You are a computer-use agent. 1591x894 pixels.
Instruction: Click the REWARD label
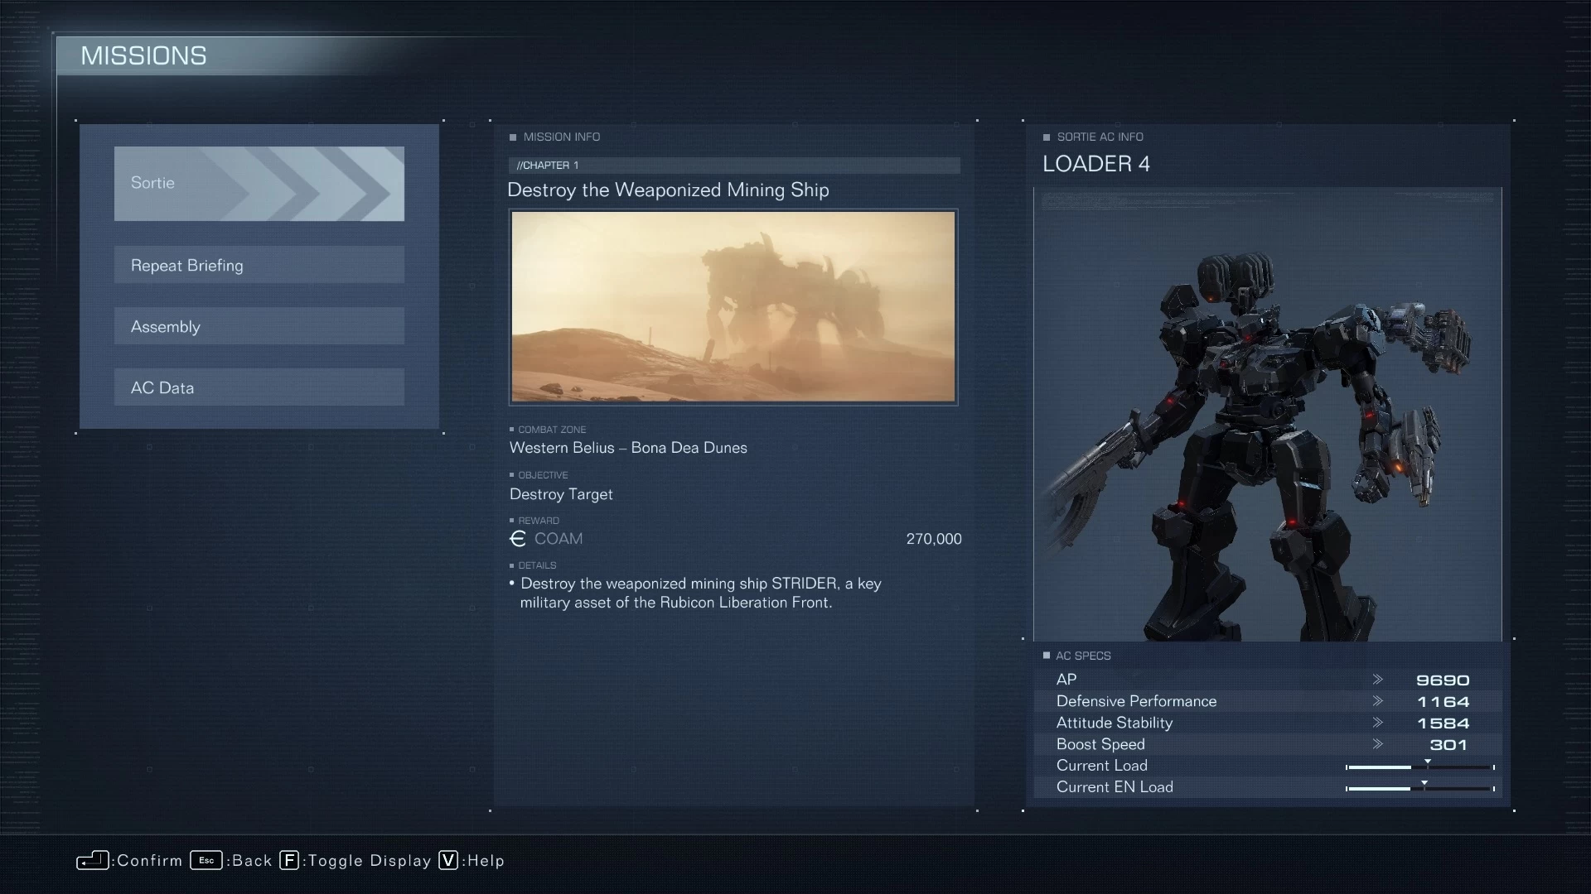tap(539, 521)
